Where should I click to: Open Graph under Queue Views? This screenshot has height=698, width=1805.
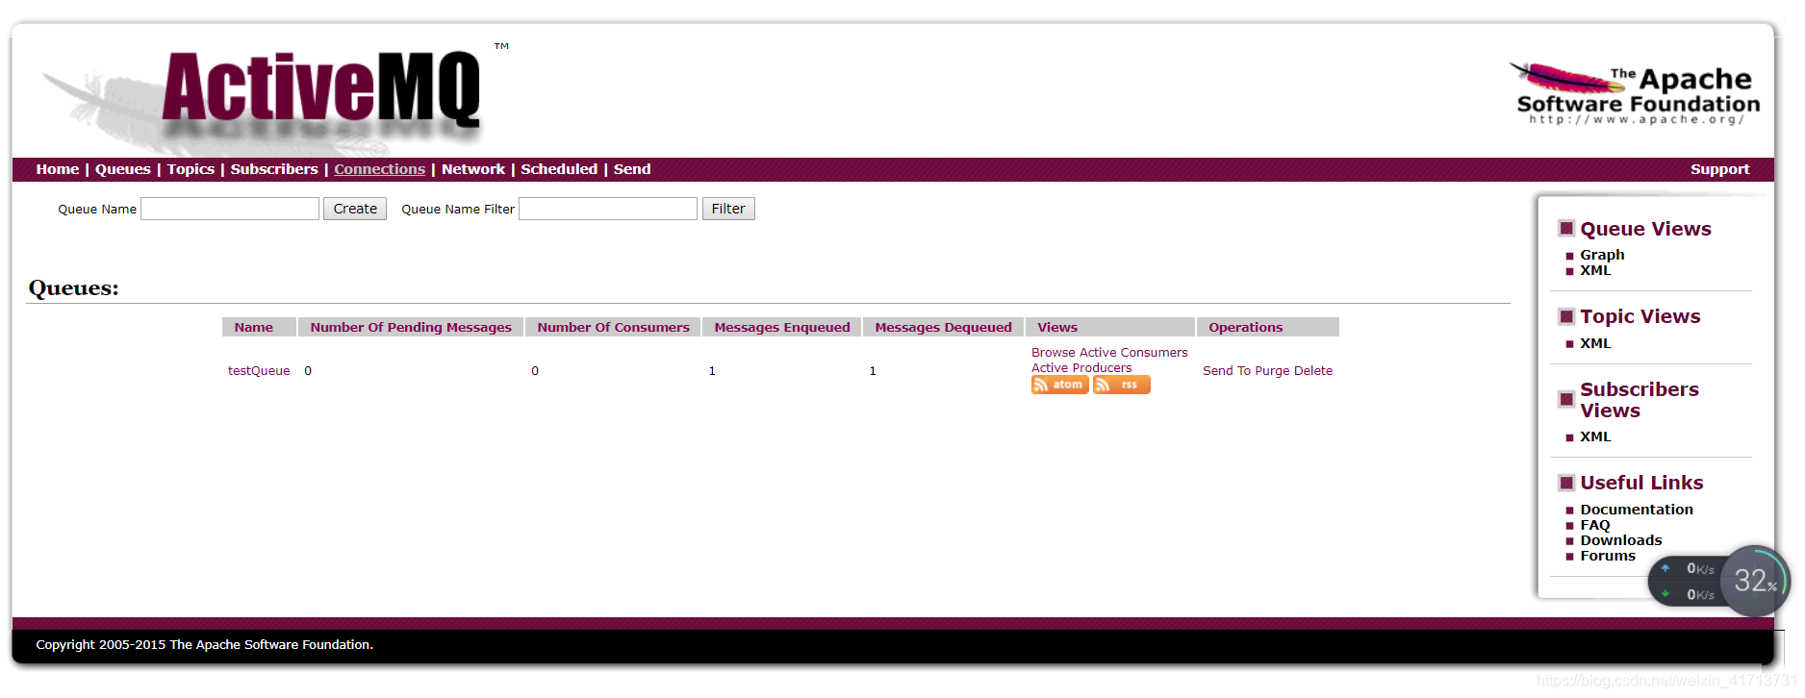coord(1602,255)
